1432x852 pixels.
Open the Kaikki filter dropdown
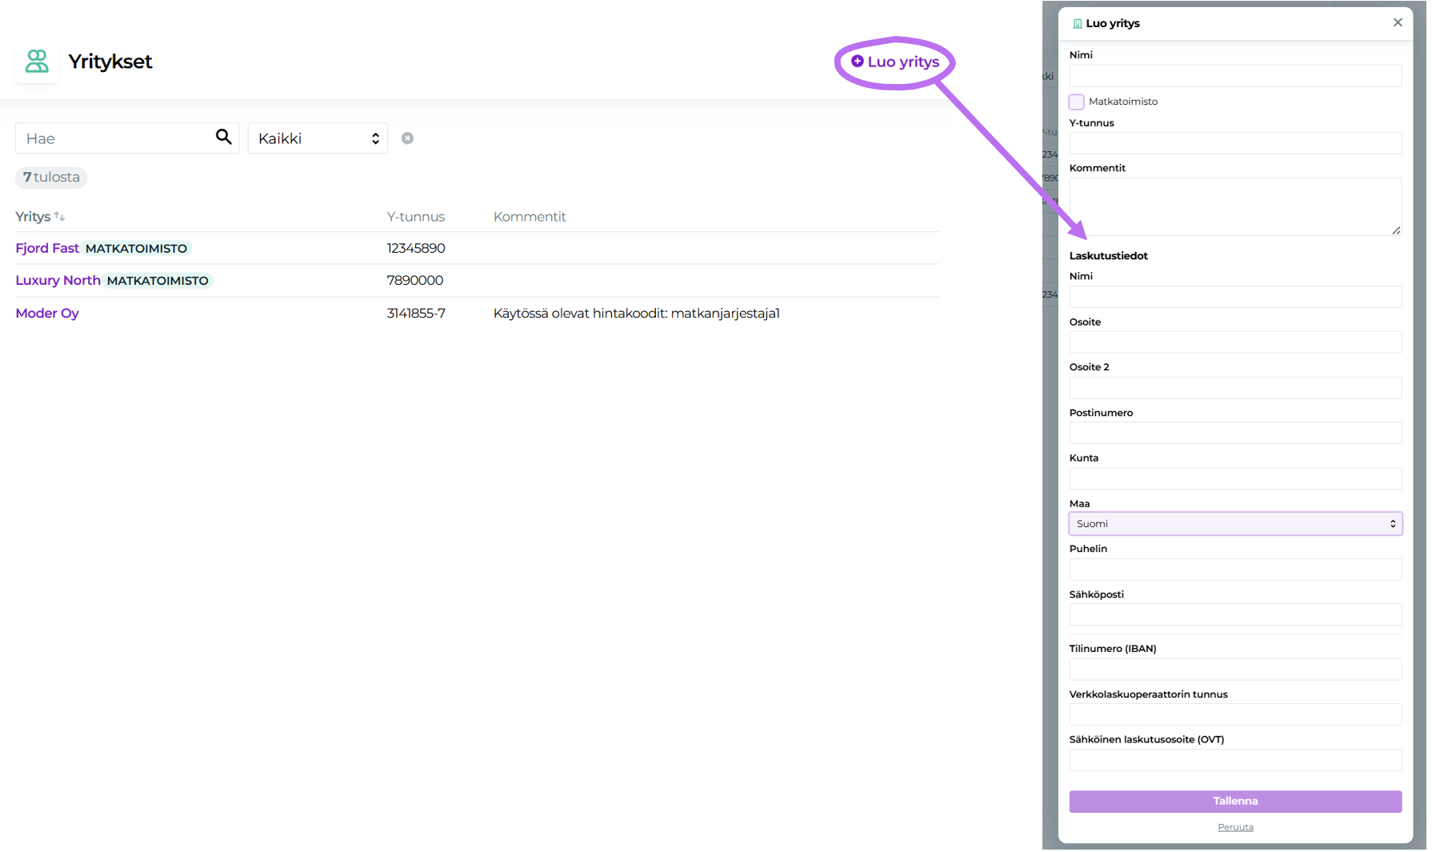(x=318, y=138)
